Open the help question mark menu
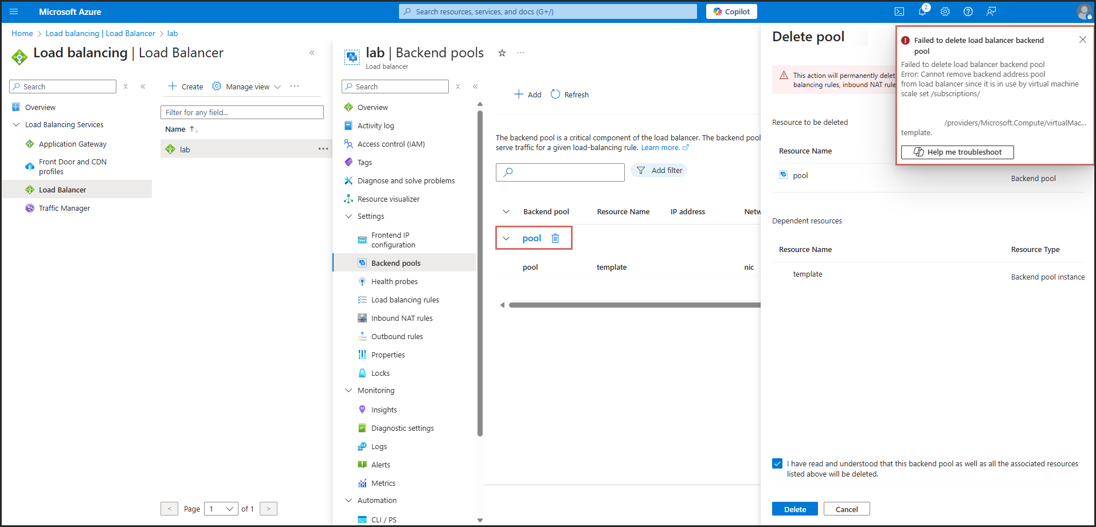Viewport: 1096px width, 527px height. pyautogui.click(x=968, y=11)
